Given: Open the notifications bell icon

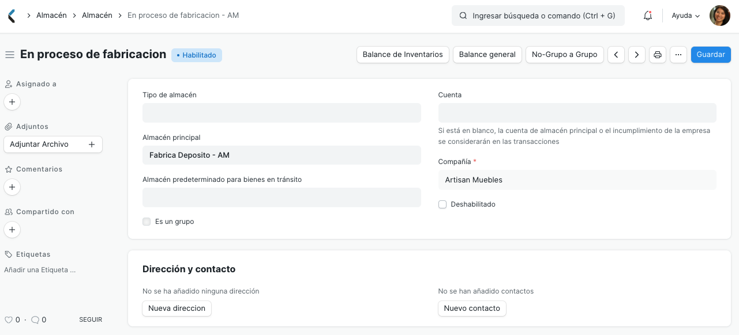Looking at the screenshot, I should [x=648, y=16].
